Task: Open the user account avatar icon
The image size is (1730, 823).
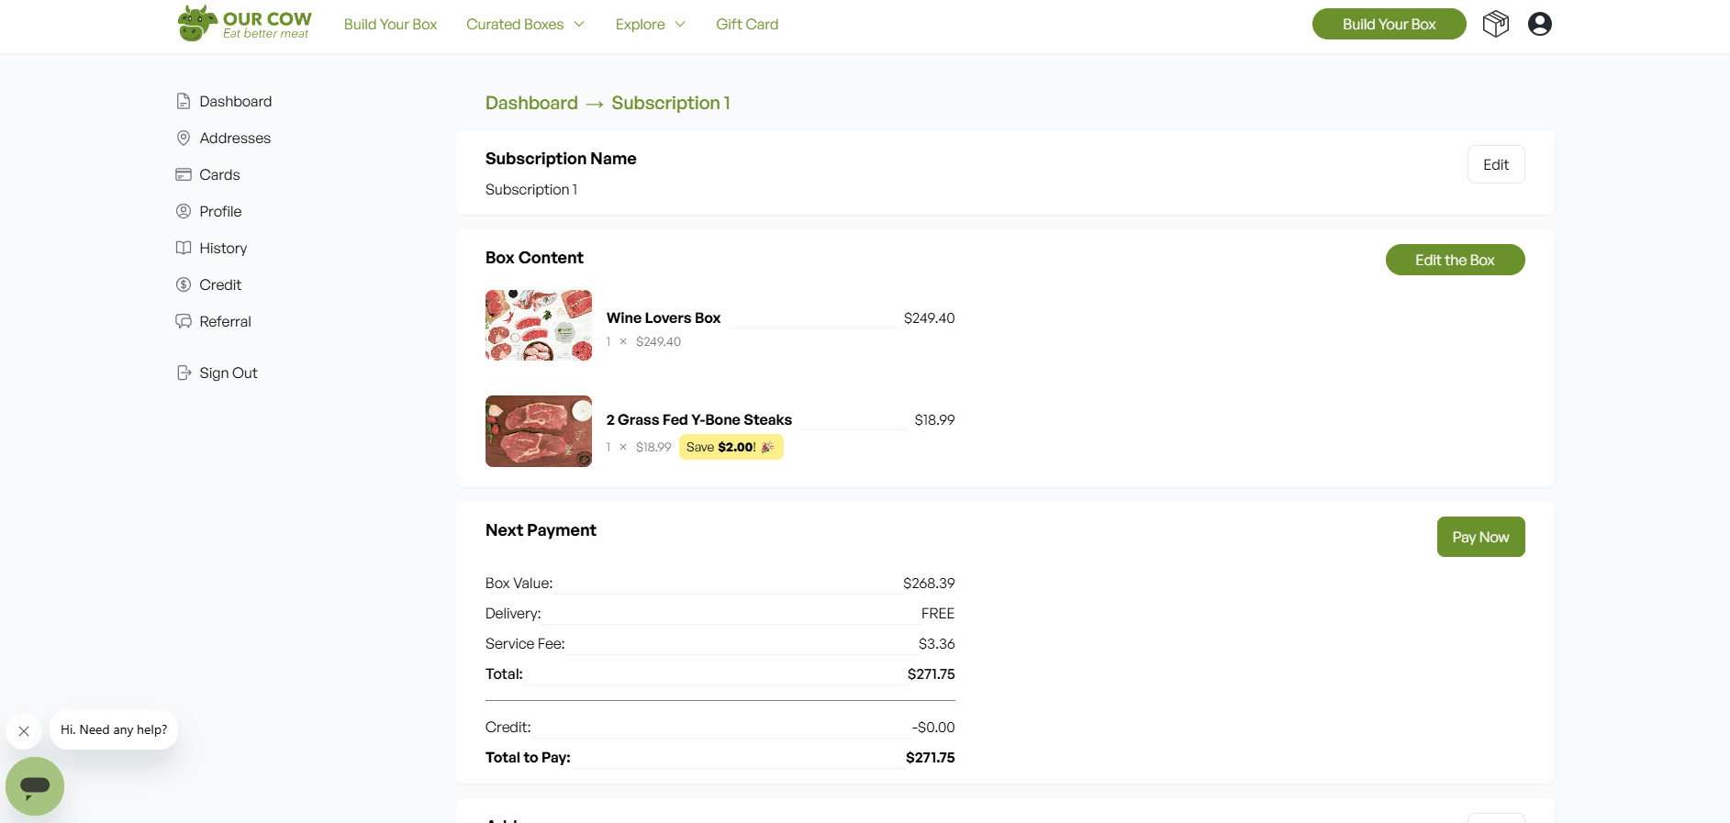Action: [1539, 24]
